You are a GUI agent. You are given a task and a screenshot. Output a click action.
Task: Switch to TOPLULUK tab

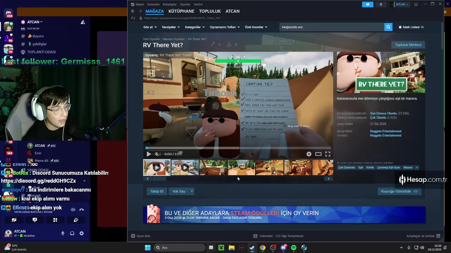point(210,11)
